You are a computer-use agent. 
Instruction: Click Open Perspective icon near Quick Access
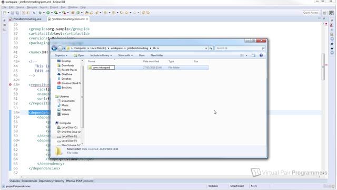(325, 13)
